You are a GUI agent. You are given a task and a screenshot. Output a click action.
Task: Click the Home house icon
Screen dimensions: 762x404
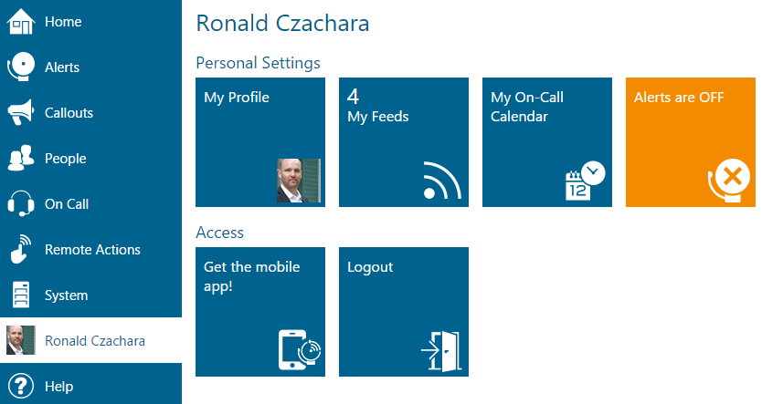[21, 21]
